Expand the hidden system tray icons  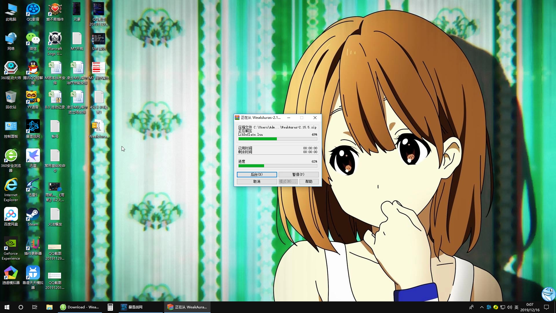coord(482,307)
